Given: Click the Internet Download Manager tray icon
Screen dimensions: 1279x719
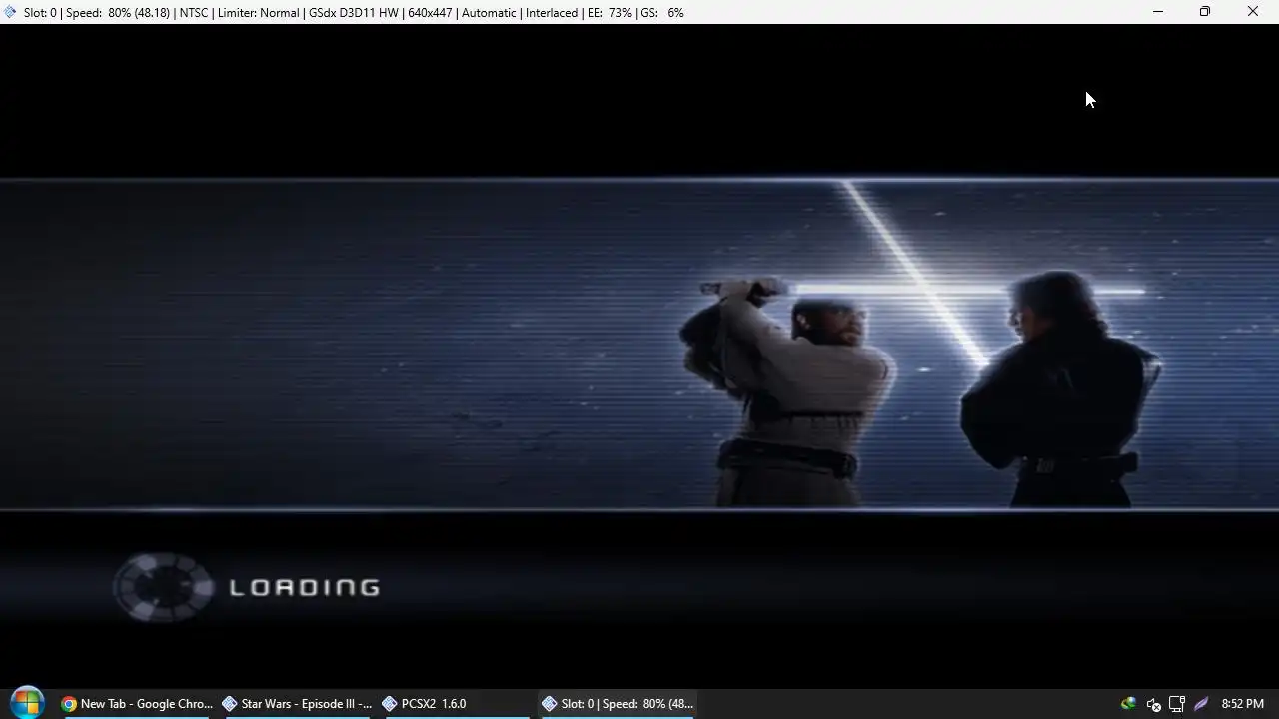Looking at the screenshot, I should [1128, 704].
